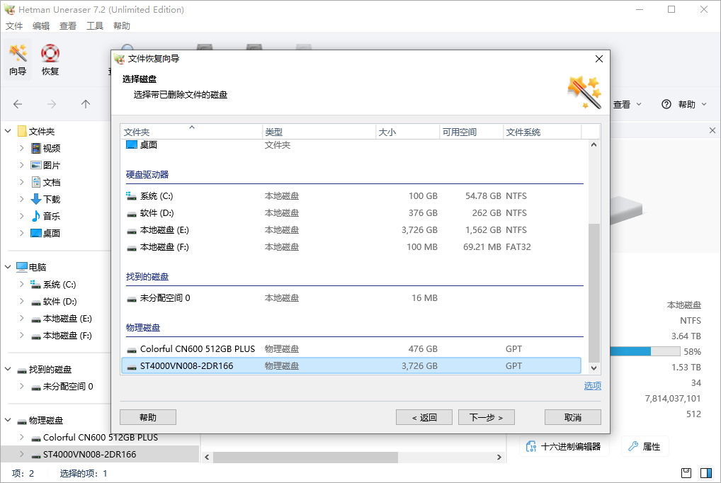The image size is (721, 483).
Task: Toggle the dual-panel view icon
Action: (x=705, y=472)
